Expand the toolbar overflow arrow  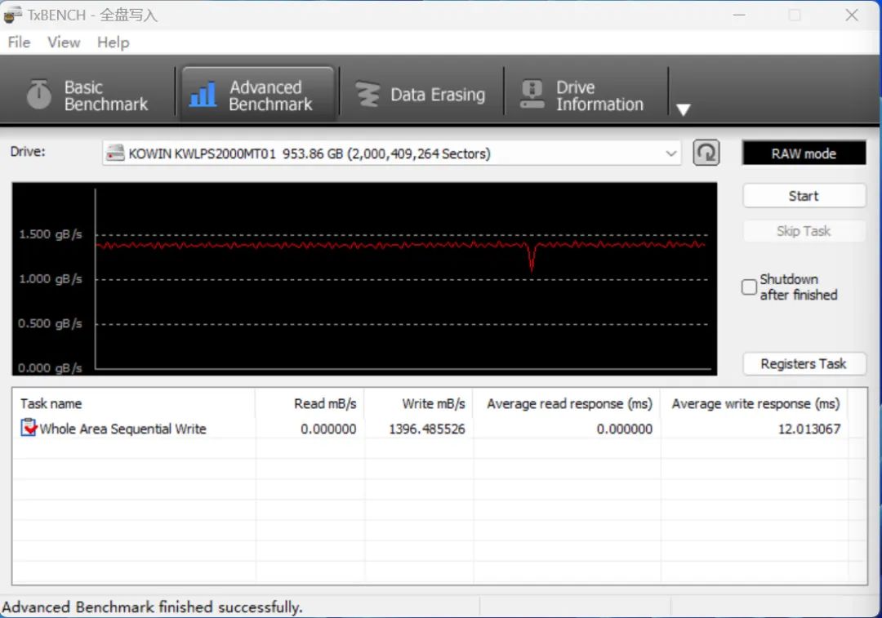683,109
